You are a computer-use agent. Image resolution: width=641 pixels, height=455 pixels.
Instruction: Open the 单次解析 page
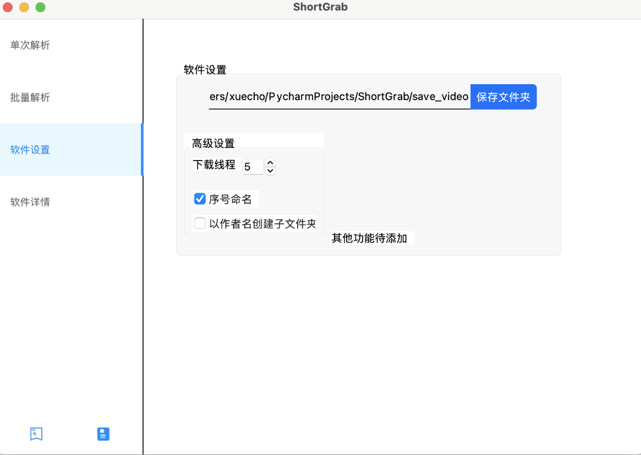click(30, 45)
